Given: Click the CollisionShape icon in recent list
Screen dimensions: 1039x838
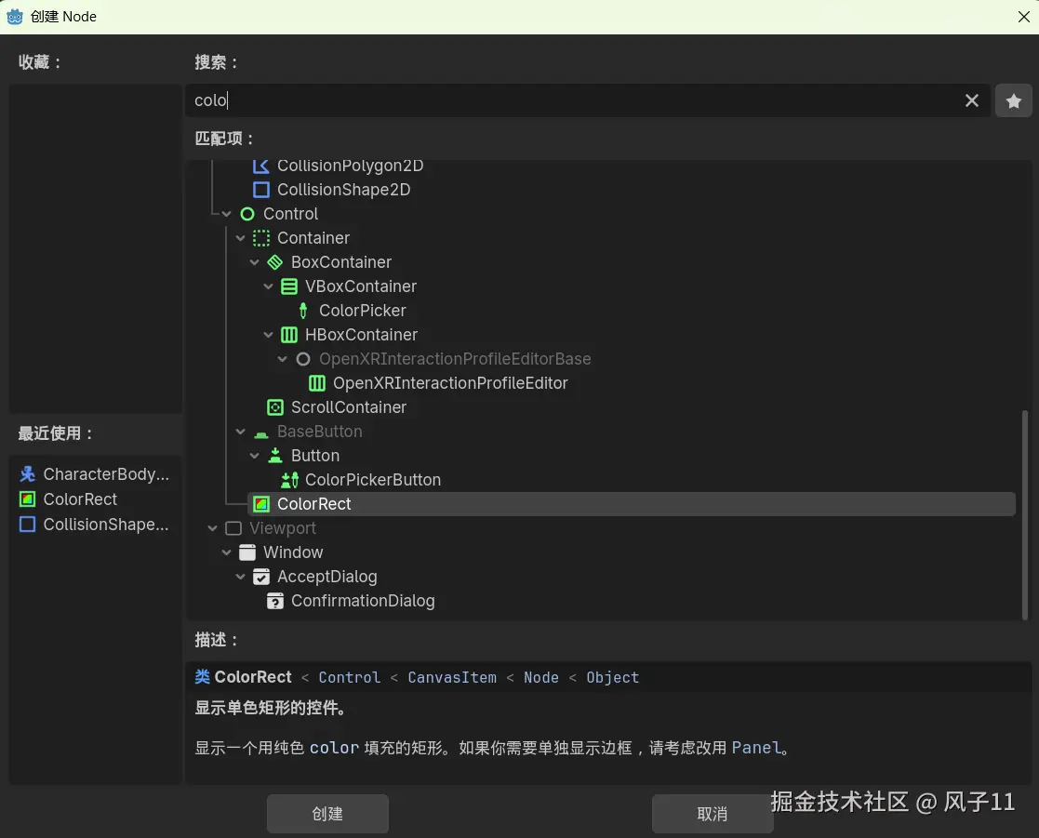Looking at the screenshot, I should point(27,524).
